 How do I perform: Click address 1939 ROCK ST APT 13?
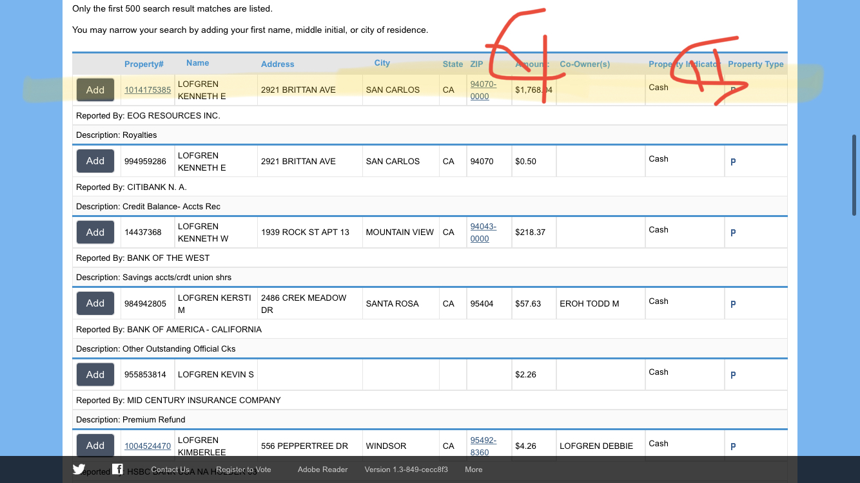[305, 232]
